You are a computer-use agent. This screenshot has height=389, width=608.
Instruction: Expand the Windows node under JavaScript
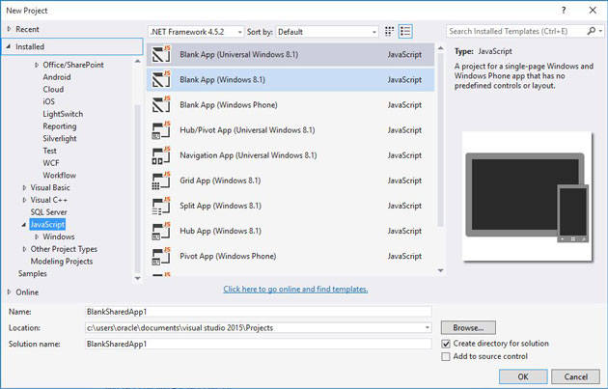(37, 236)
